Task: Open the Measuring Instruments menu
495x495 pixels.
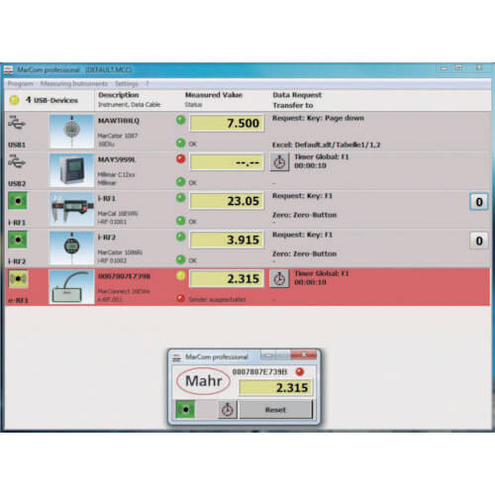Action: pos(74,84)
